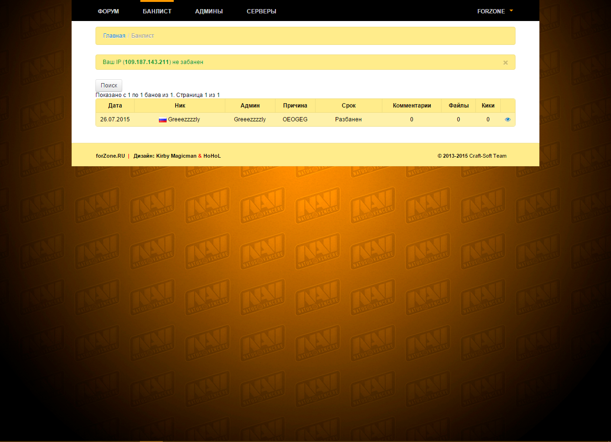Follow the Главная breadcrumb link
This screenshot has height=442, width=611.
tap(114, 36)
